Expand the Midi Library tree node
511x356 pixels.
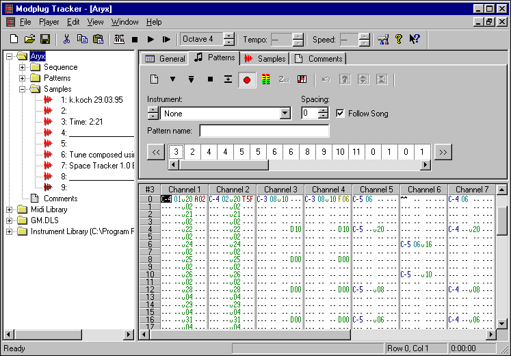click(10, 209)
